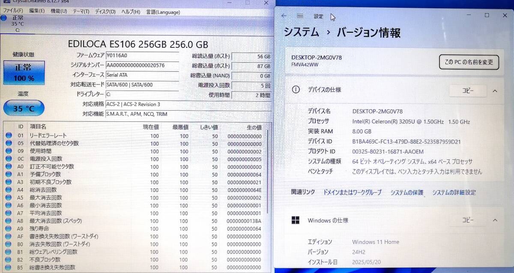Image resolution: width=514 pixels, height=273 pixels.
Task: Click the firmware field Y0116A0
Action: click(x=142, y=55)
